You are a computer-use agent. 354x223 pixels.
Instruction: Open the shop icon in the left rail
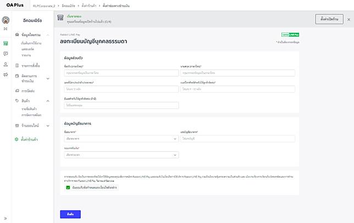(x=5, y=43)
